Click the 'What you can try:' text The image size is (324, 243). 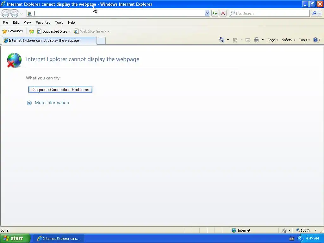pos(43,78)
